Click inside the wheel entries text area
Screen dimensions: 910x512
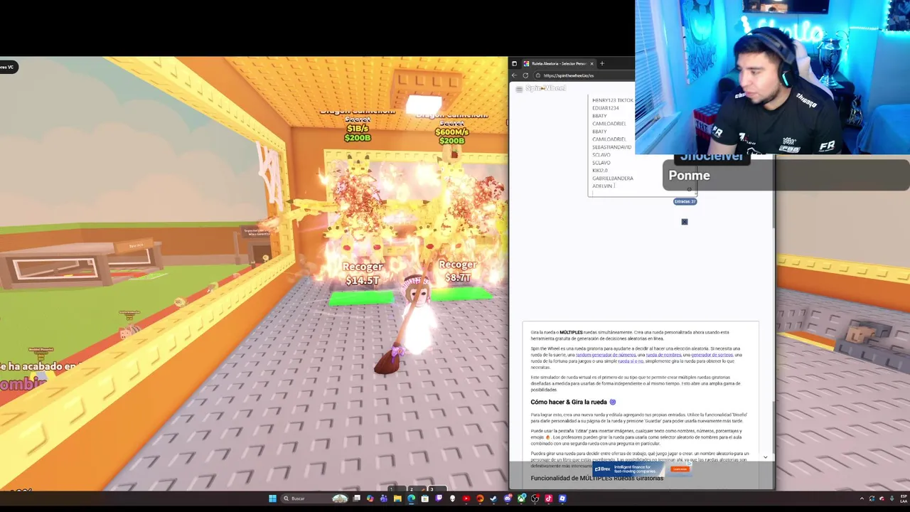coord(643,146)
